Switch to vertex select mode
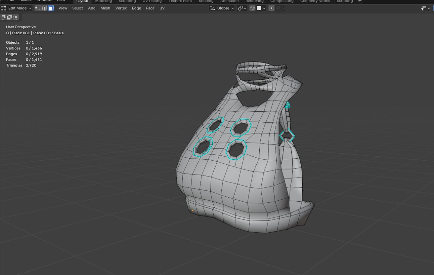434x275 pixels. [x=38, y=8]
